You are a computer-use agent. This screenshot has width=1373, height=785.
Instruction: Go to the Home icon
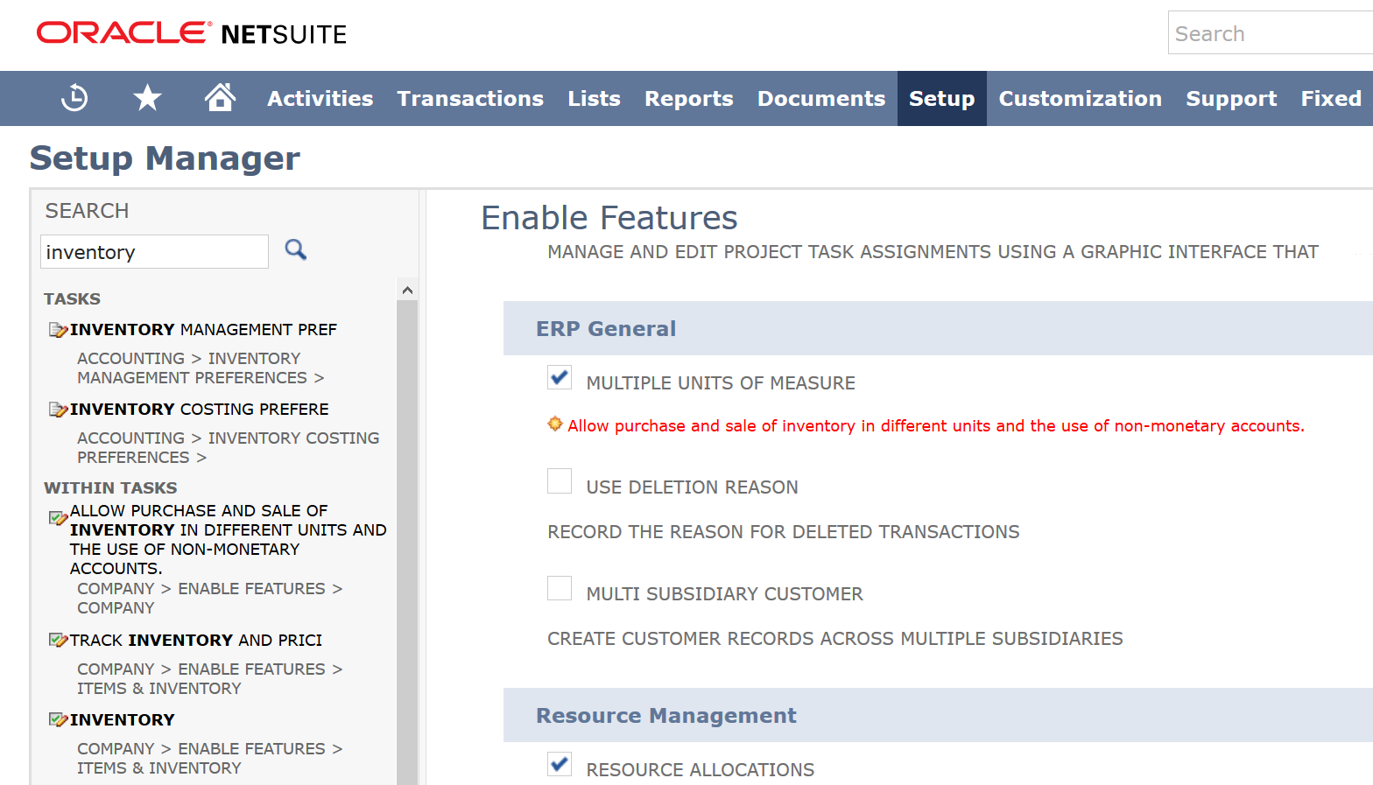(220, 97)
